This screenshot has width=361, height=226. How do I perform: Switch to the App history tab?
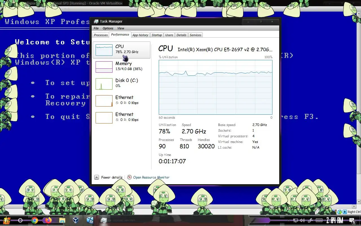click(x=140, y=35)
